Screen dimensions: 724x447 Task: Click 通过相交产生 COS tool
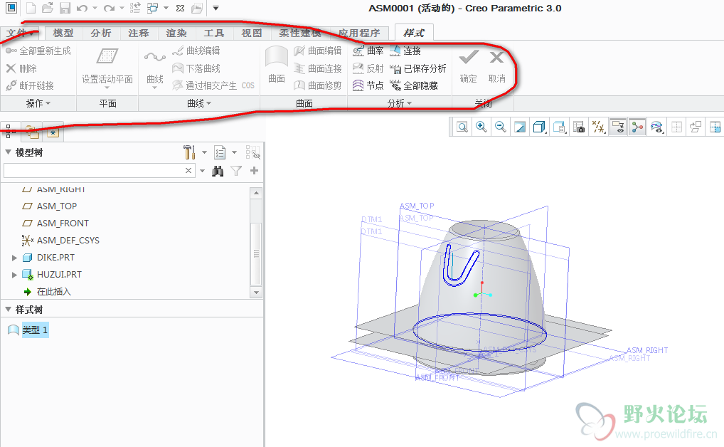pyautogui.click(x=213, y=85)
